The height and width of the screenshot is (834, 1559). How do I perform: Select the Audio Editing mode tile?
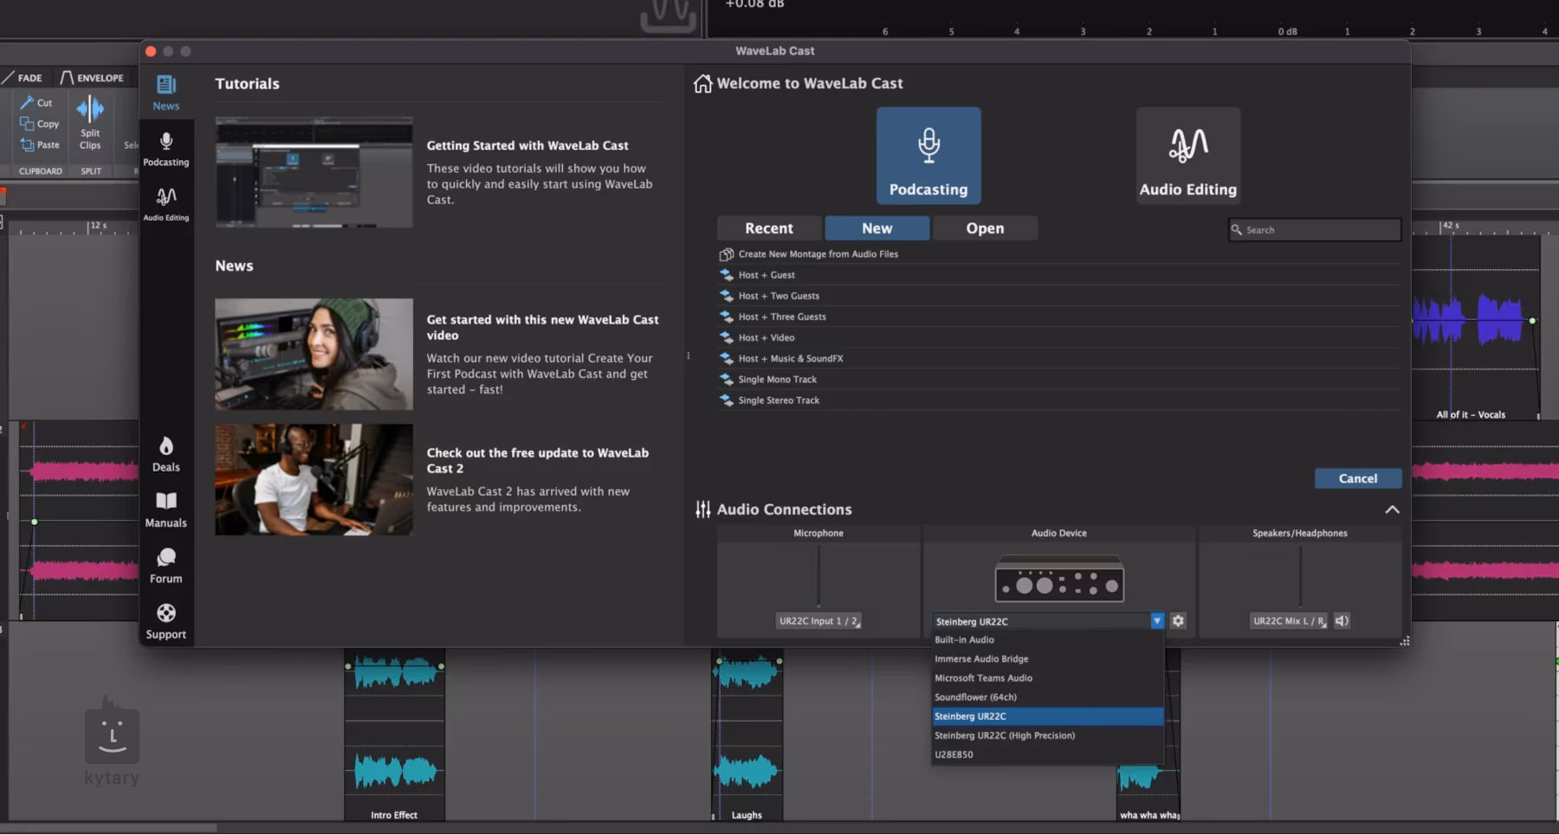click(x=1187, y=156)
